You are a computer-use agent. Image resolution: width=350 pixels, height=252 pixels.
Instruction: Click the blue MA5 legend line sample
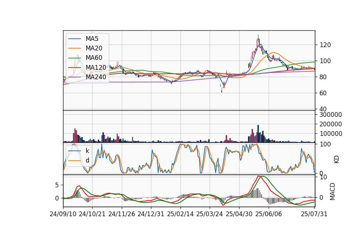click(x=74, y=39)
